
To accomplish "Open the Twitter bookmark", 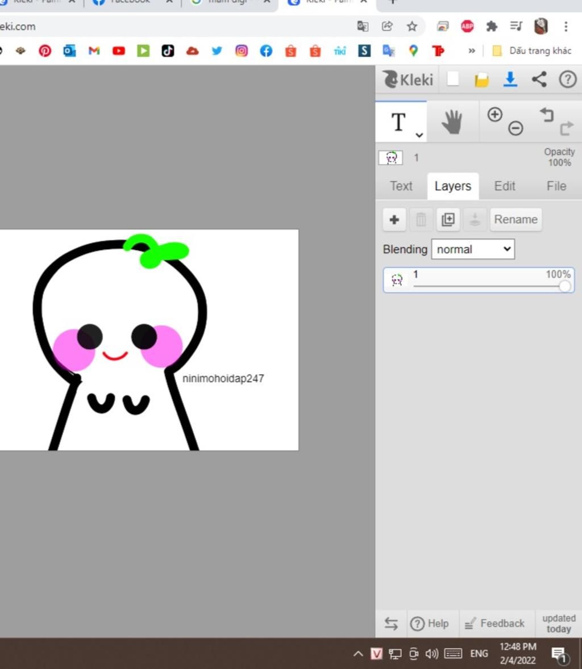I will [217, 51].
